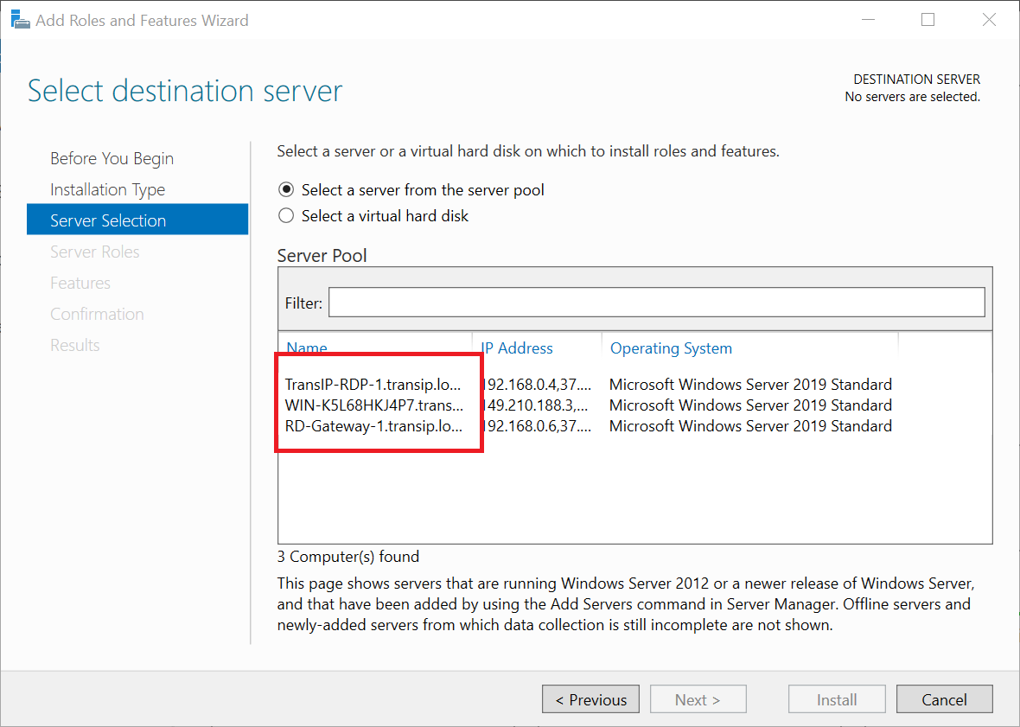Click IP address 149.210.188.3,...
The width and height of the screenshot is (1020, 727).
(x=535, y=405)
